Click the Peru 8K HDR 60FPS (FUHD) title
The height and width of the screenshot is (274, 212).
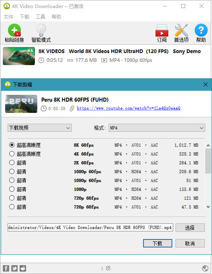tap(75, 100)
